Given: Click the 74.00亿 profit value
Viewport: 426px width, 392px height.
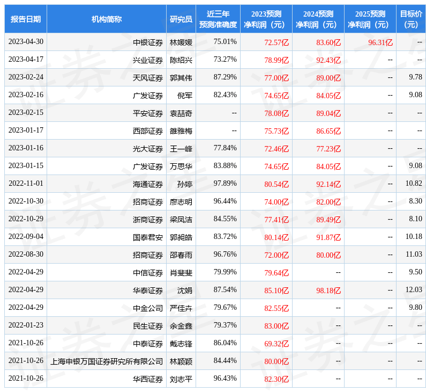Looking at the screenshot, I should pyautogui.click(x=276, y=202).
